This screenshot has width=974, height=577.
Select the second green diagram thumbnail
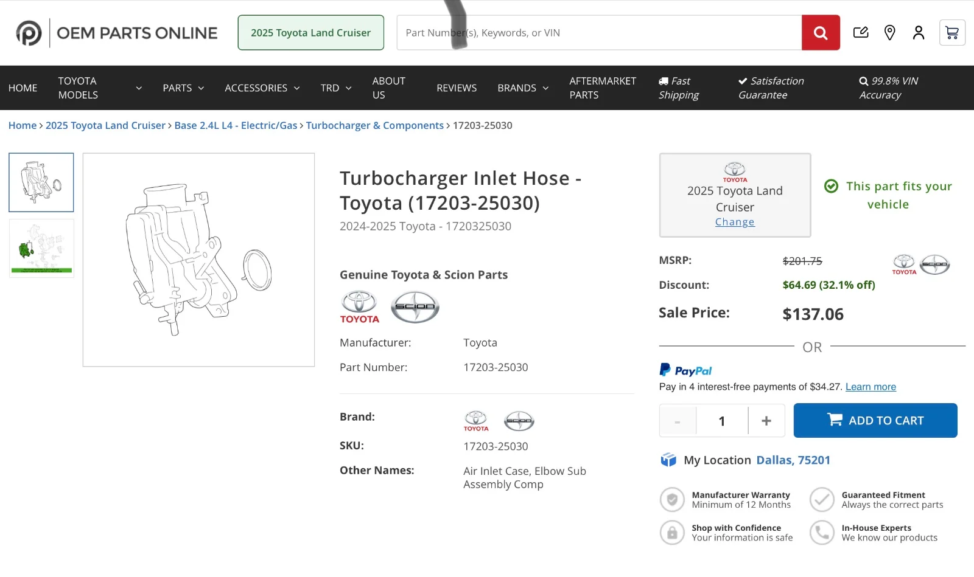click(x=41, y=248)
